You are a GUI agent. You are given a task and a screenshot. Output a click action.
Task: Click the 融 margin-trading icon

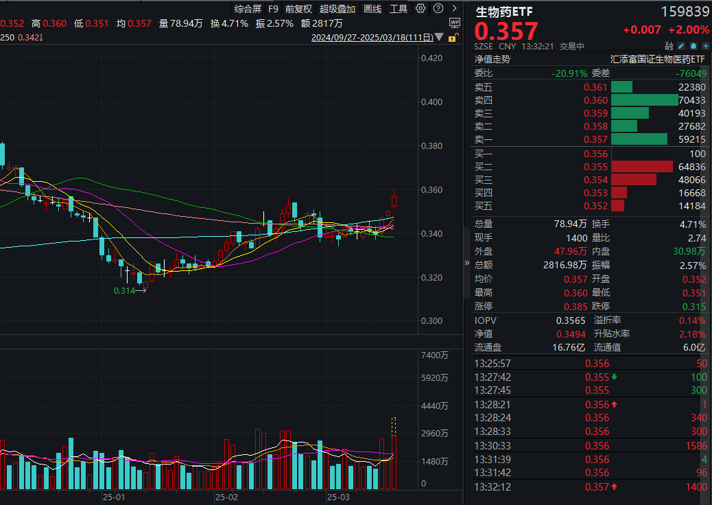tap(667, 45)
